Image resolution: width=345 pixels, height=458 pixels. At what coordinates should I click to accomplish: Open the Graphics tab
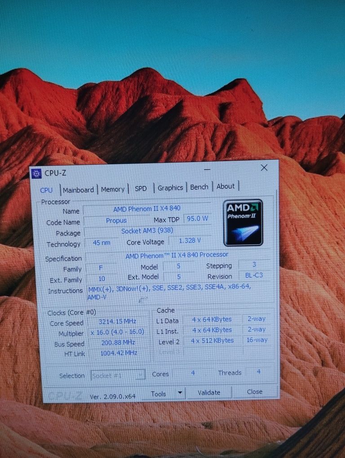coord(170,188)
